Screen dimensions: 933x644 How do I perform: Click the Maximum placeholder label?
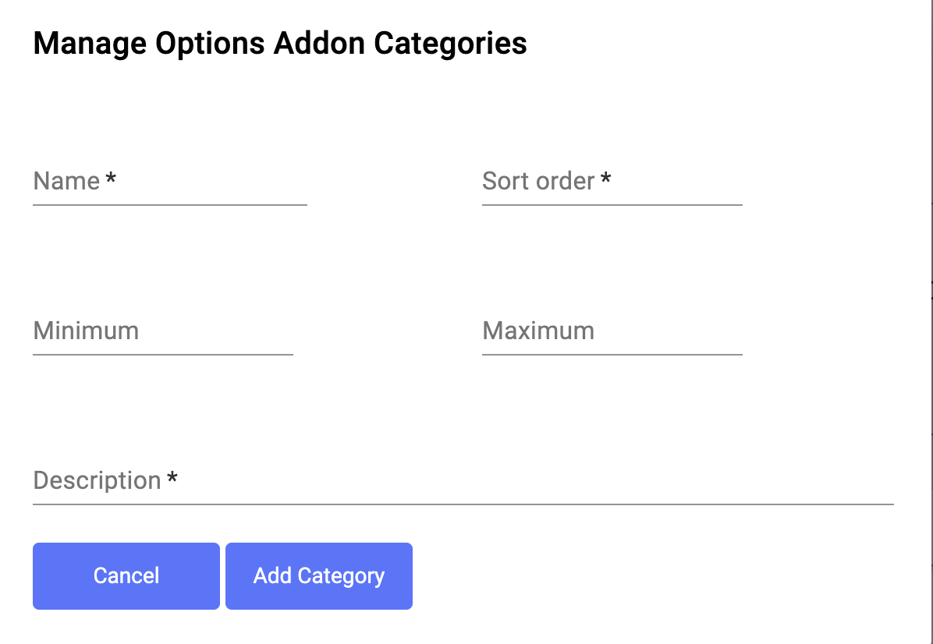pyautogui.click(x=538, y=331)
